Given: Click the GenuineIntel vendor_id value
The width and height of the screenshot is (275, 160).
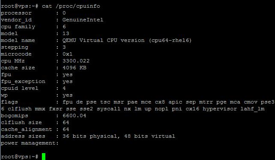Looking at the screenshot, I should [83, 20].
